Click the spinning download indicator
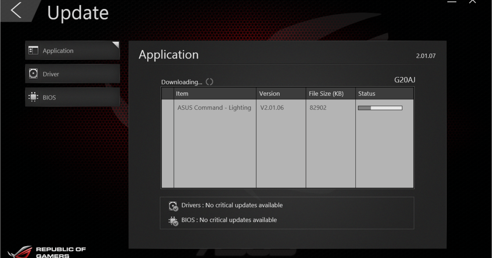This screenshot has height=258, width=492. 210,81
